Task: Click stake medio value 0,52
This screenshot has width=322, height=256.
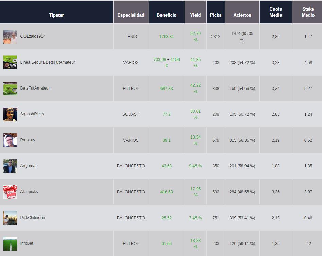Action: pos(308,140)
